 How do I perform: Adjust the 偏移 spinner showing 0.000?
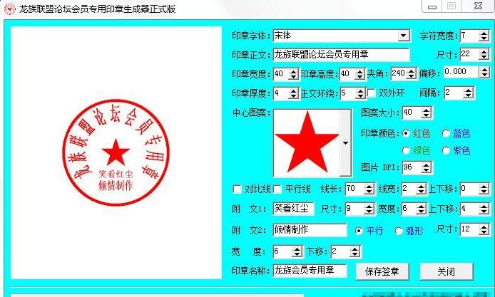[x=484, y=72]
